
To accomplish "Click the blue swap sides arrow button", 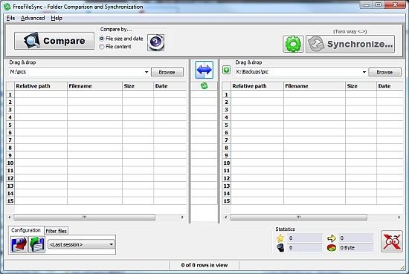I will (204, 70).
